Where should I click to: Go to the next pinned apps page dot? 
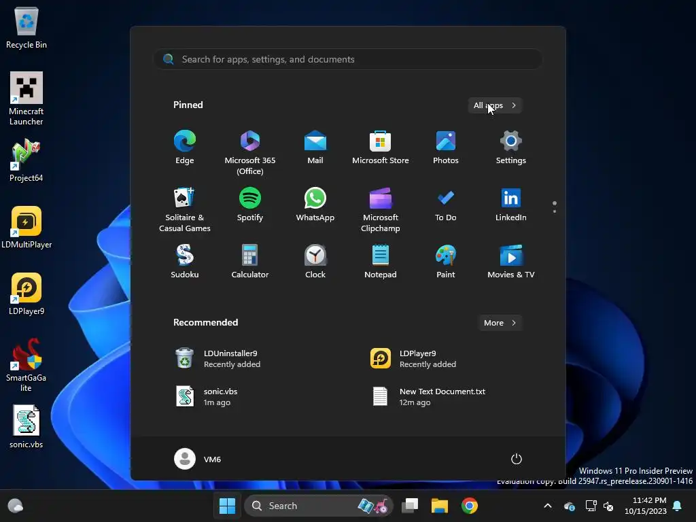click(555, 211)
